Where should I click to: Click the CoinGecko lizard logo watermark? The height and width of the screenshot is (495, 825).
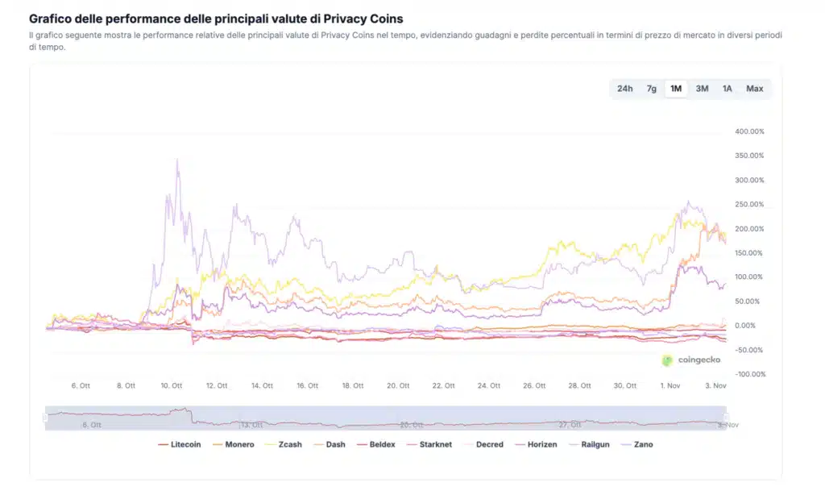(x=665, y=358)
